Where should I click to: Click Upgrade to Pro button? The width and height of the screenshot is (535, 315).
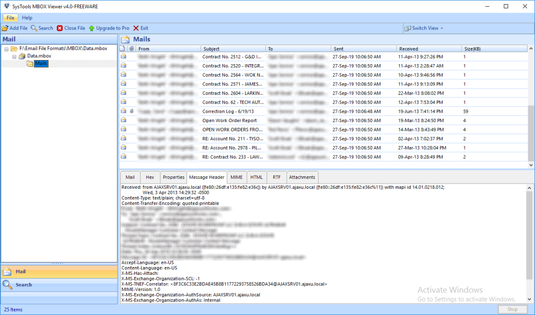(x=109, y=28)
